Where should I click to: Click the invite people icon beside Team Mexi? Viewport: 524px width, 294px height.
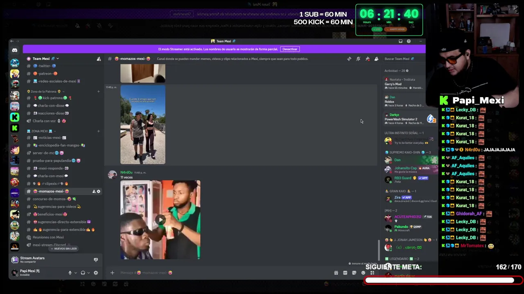point(99,59)
